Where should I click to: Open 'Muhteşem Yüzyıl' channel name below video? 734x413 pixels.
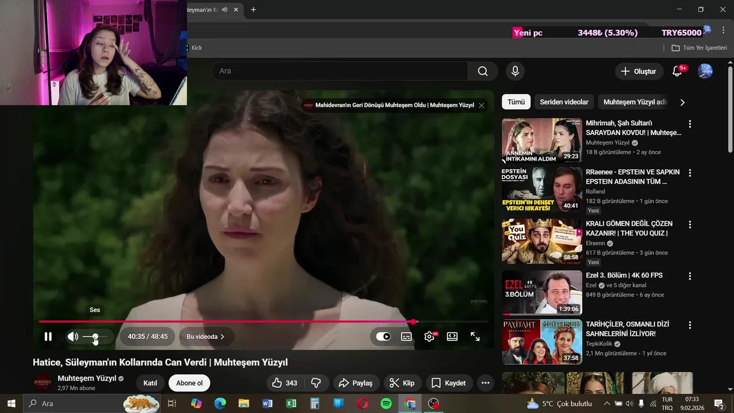[x=87, y=379]
